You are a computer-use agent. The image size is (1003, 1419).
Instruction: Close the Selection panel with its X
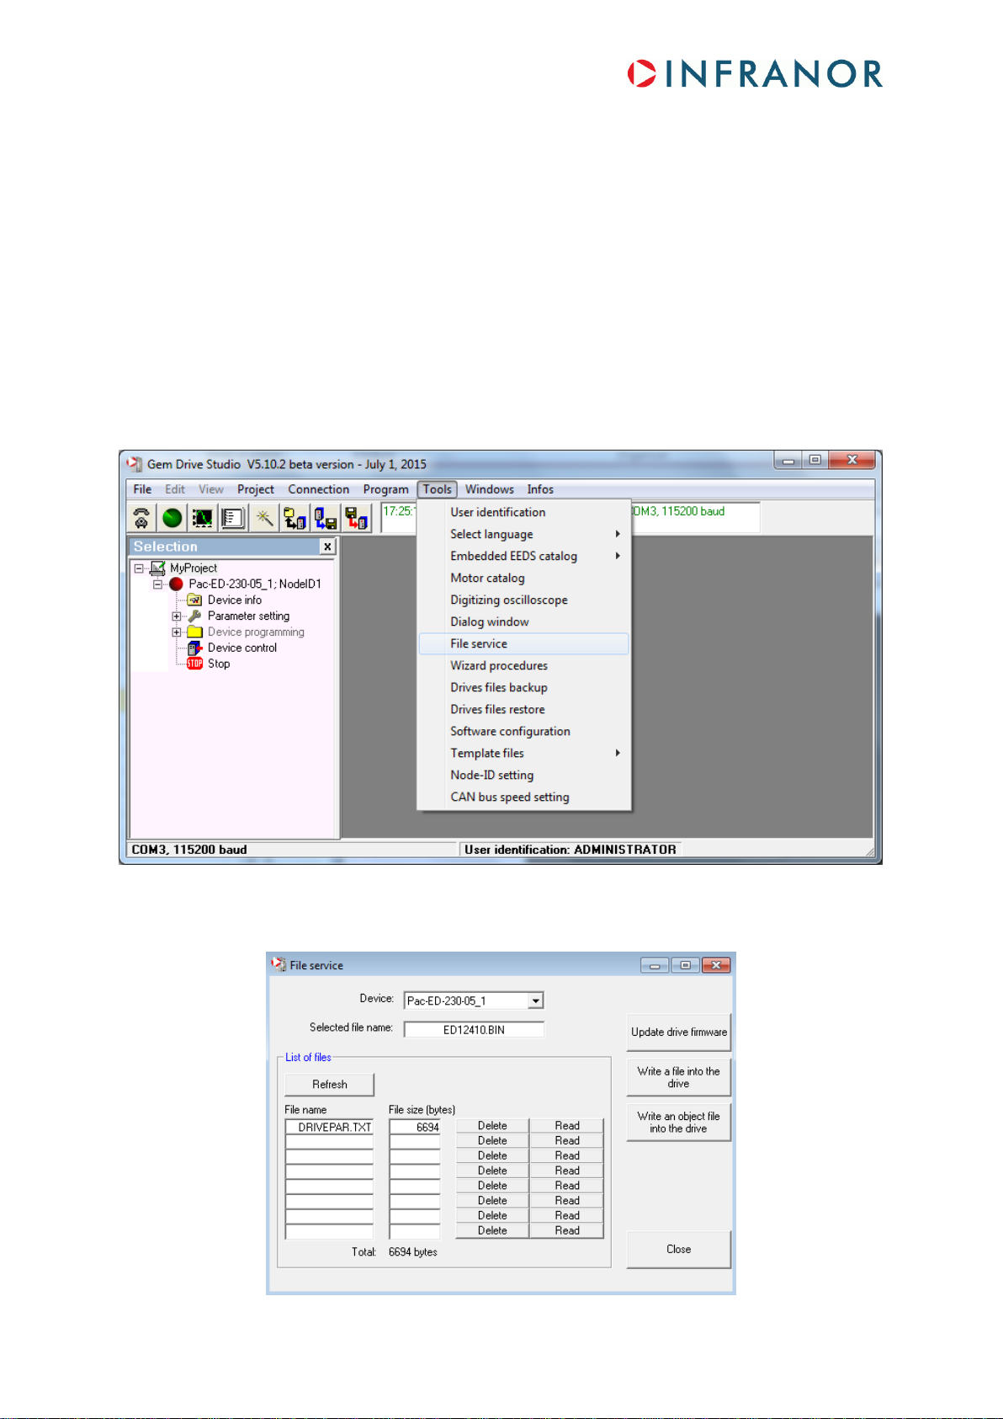coord(327,547)
